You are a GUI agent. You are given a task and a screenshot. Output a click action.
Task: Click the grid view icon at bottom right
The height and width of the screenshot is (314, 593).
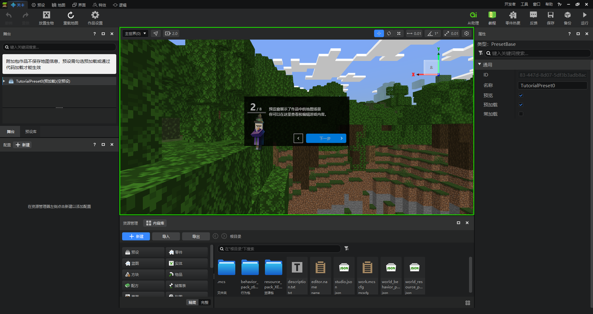pyautogui.click(x=467, y=303)
